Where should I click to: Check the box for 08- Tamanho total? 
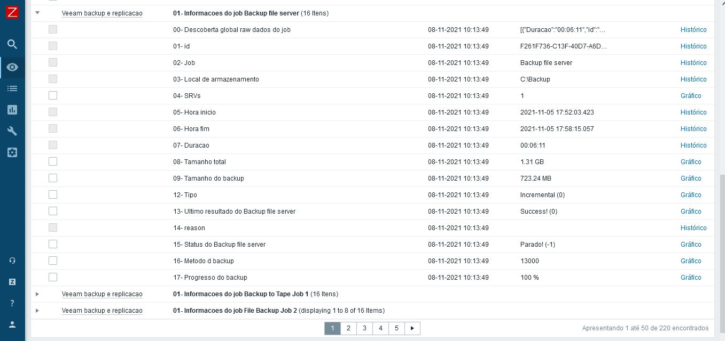tap(53, 161)
